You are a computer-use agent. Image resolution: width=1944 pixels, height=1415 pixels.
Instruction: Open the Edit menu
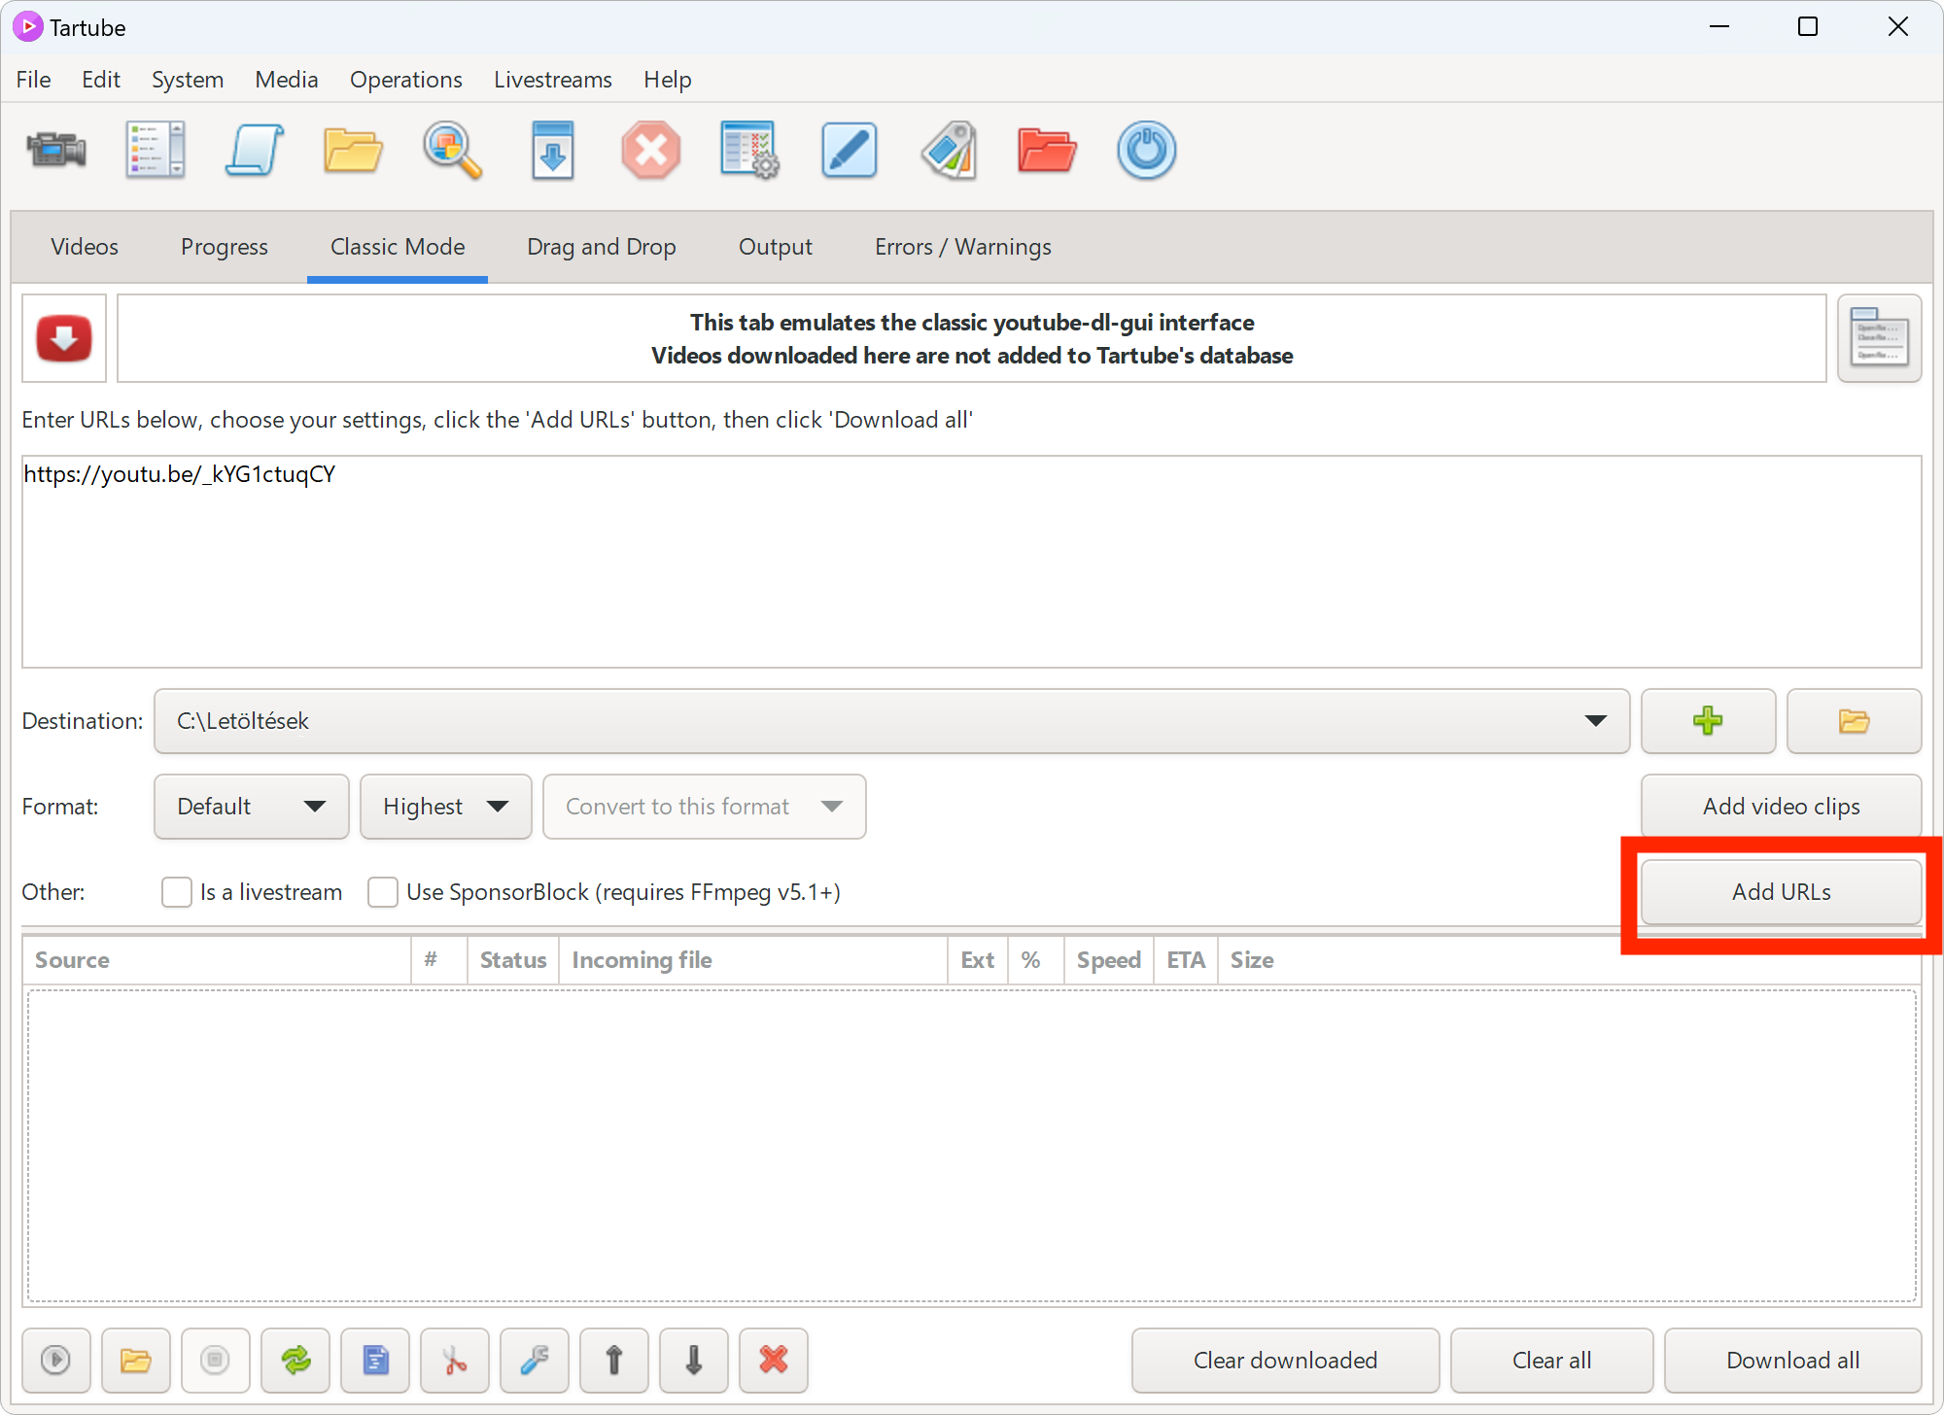click(x=101, y=80)
